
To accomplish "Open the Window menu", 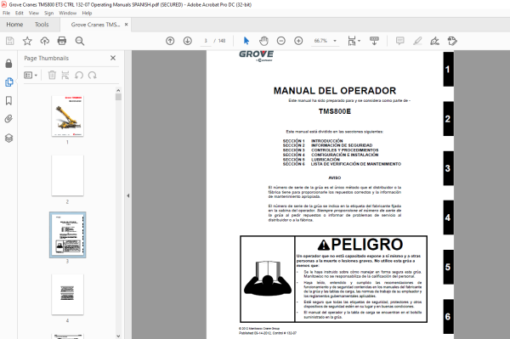I will pyautogui.click(x=68, y=13).
